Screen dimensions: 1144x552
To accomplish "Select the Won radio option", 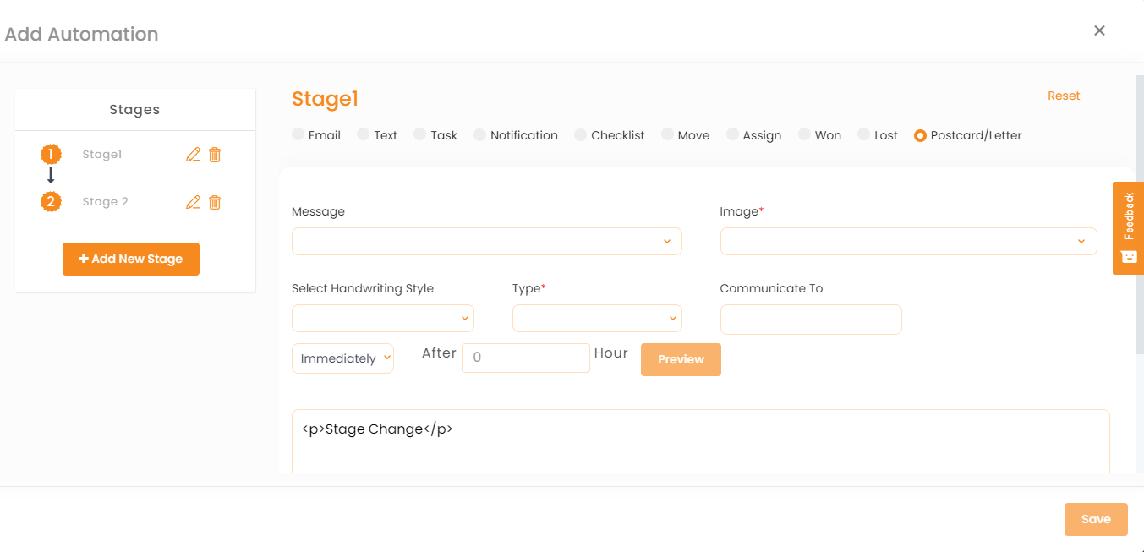I will [x=804, y=134].
